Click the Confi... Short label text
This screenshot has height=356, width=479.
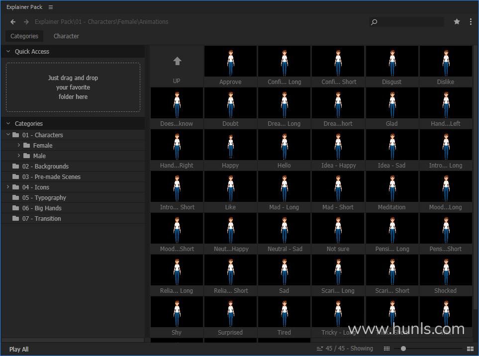coord(339,82)
